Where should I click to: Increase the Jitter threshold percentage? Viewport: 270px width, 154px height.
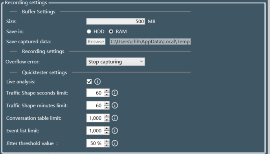107,141
